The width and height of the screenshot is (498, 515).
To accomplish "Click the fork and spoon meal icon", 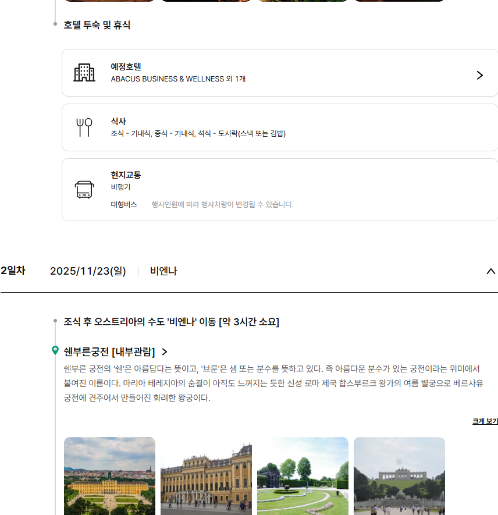I will 84,127.
